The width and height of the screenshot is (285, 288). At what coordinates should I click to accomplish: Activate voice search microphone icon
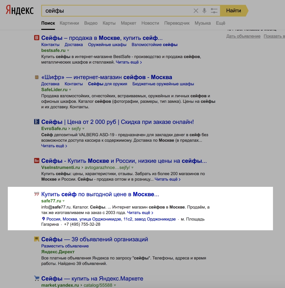(204, 11)
